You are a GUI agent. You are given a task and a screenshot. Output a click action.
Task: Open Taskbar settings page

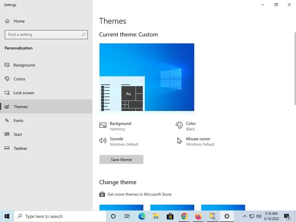(x=46, y=148)
